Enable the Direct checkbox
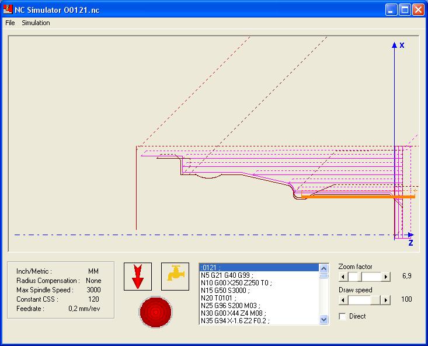The width and height of the screenshot is (428, 346). click(343, 316)
